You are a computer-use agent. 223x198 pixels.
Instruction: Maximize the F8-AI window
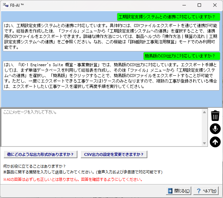click(199, 5)
